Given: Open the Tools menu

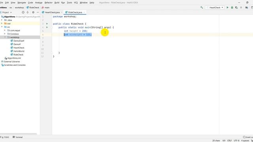Looking at the screenshot, I should (x=70, y=3).
